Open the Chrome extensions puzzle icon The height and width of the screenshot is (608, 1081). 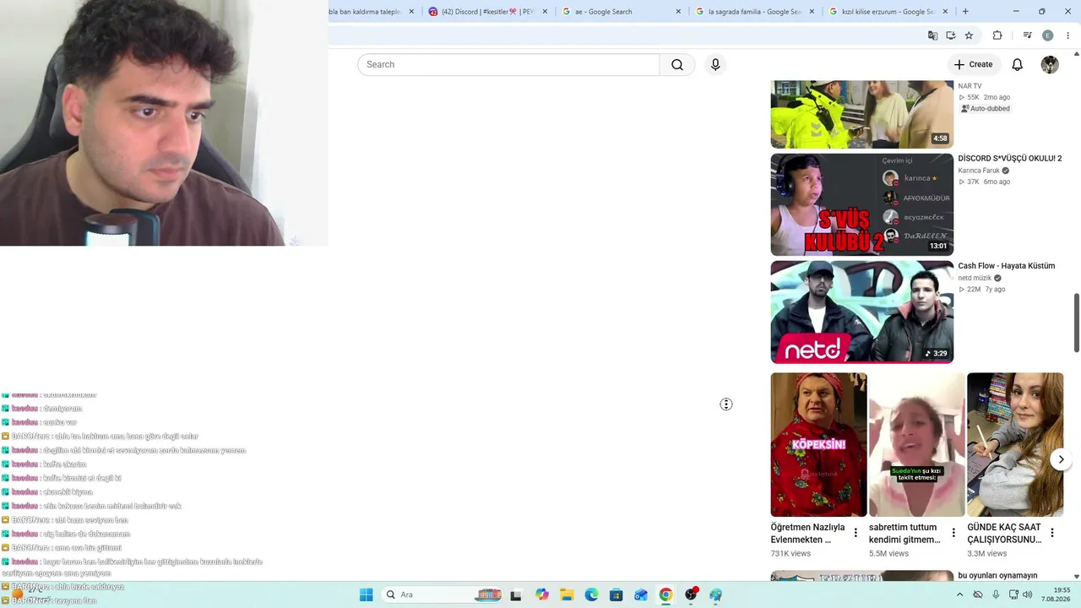[x=997, y=35]
